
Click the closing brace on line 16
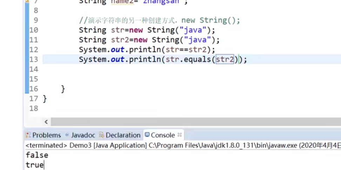point(63,89)
